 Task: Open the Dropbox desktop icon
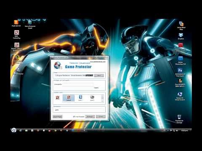click(181, 36)
